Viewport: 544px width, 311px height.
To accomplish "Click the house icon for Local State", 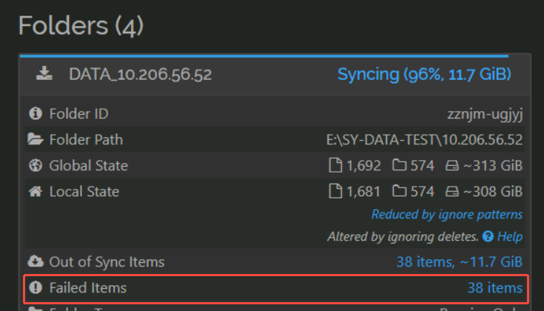I will (x=36, y=191).
